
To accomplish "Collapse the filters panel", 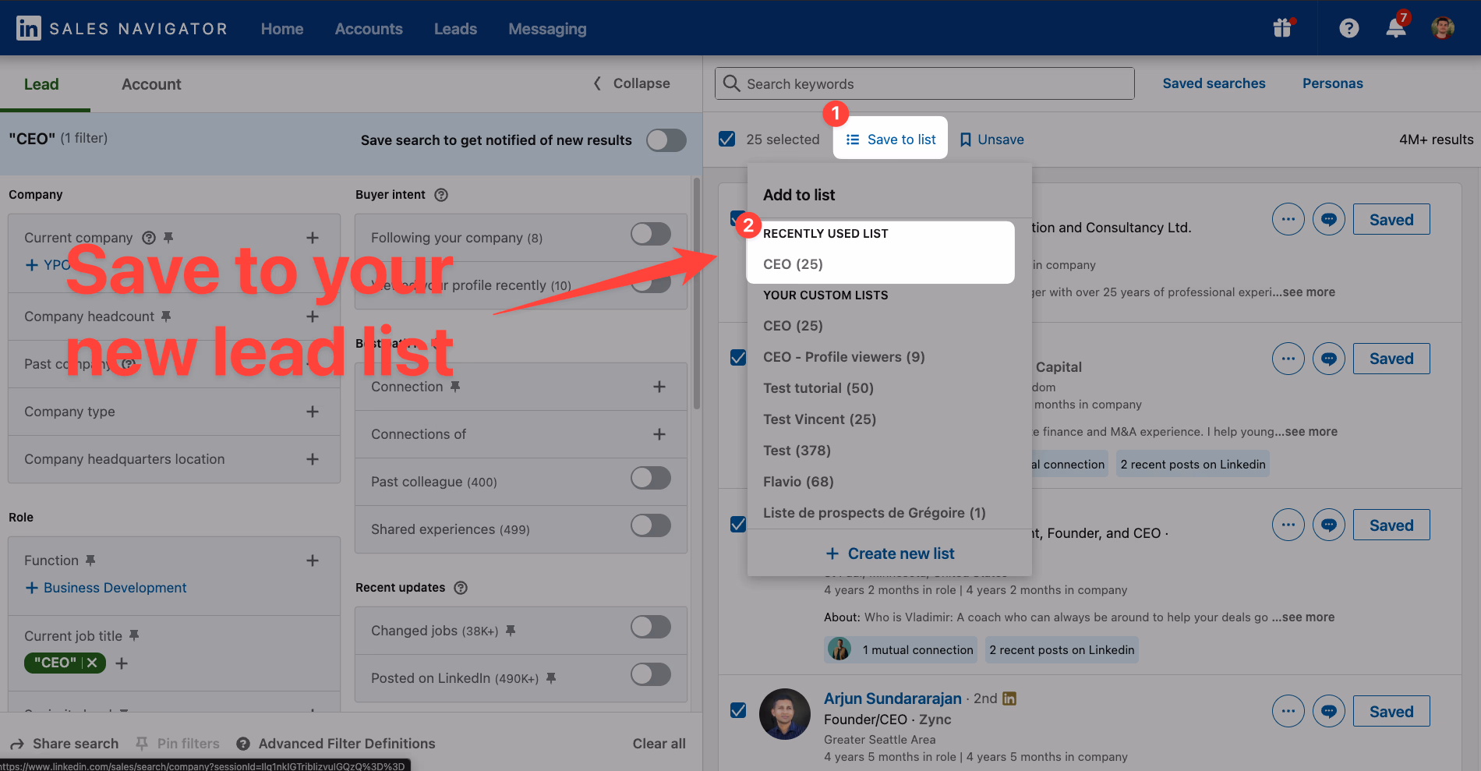I will [x=632, y=83].
